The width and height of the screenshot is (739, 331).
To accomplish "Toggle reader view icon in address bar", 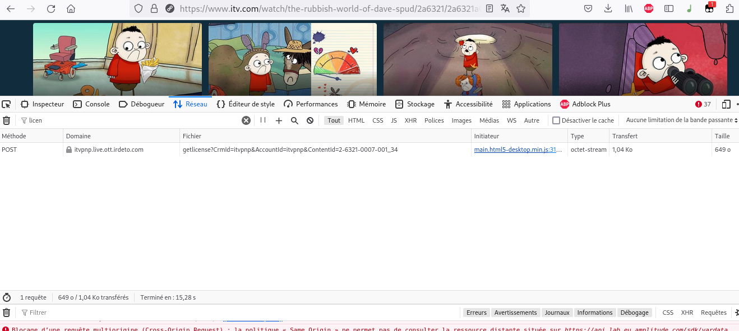I will [x=489, y=8].
